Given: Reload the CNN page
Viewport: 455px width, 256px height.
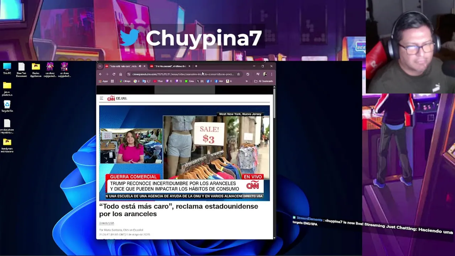Looking at the screenshot, I should pyautogui.click(x=114, y=74).
